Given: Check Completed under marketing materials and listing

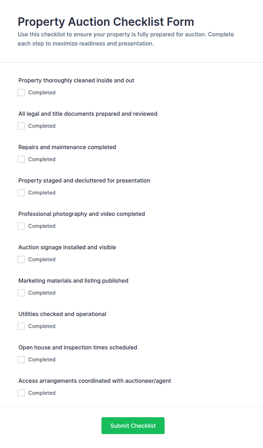Looking at the screenshot, I should [x=21, y=293].
